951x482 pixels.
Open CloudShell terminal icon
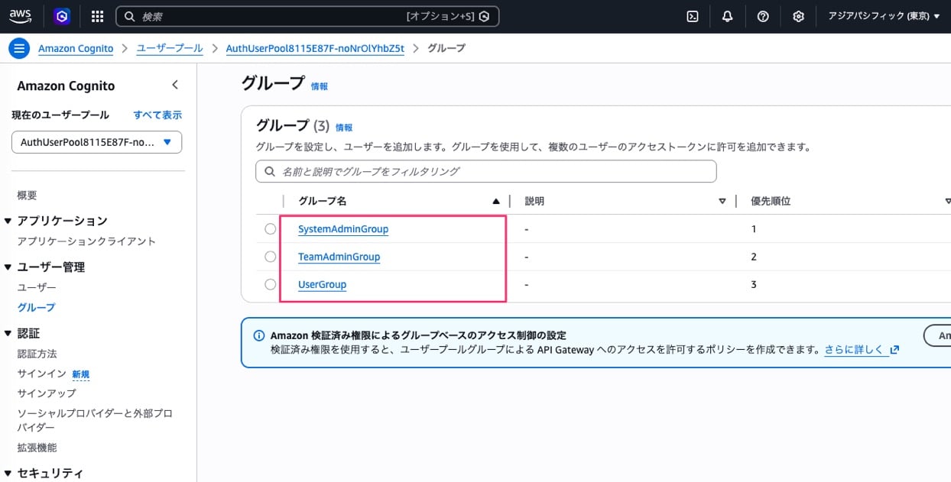point(692,16)
